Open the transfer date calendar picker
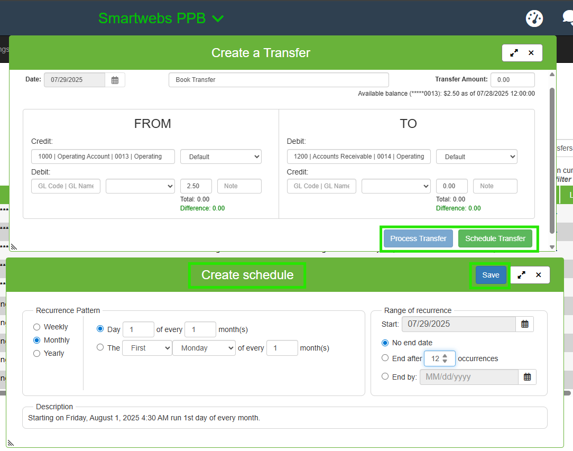The width and height of the screenshot is (573, 451). click(115, 80)
